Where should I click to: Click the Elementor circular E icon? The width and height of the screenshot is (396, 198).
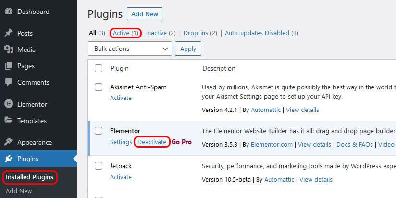pyautogui.click(x=9, y=104)
